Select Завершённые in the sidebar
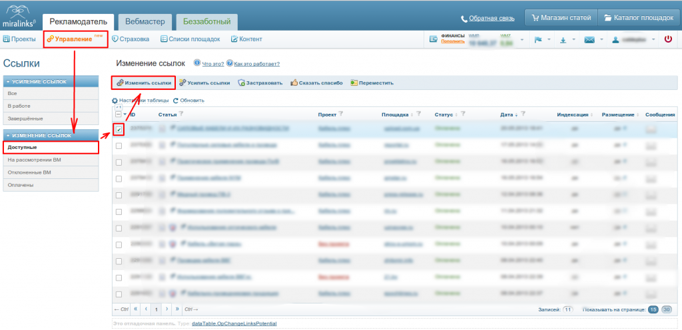 pos(51,118)
